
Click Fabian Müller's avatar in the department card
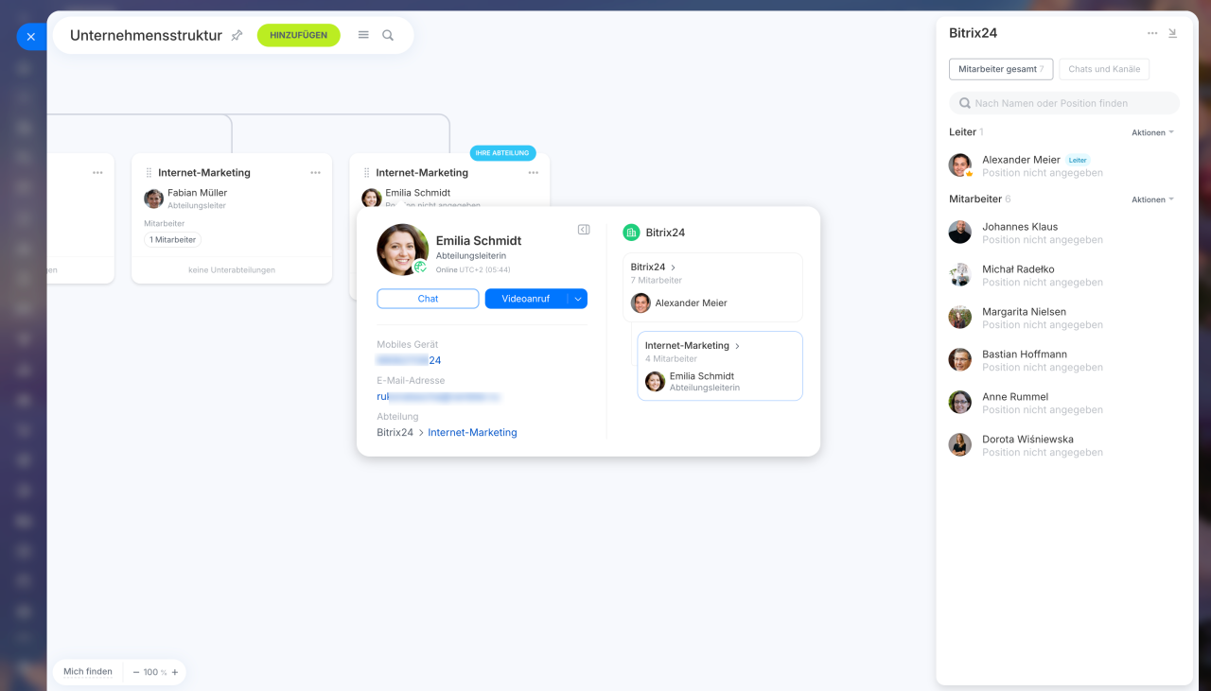153,198
